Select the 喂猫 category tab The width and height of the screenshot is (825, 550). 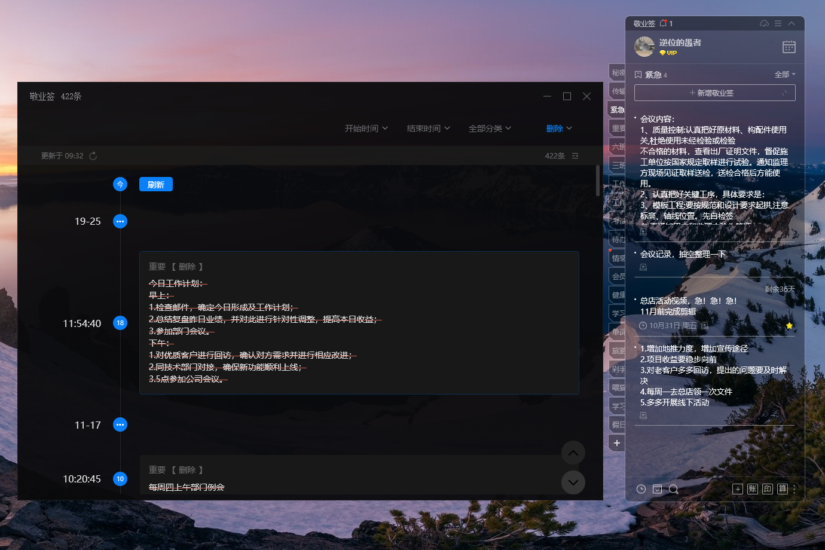617,387
